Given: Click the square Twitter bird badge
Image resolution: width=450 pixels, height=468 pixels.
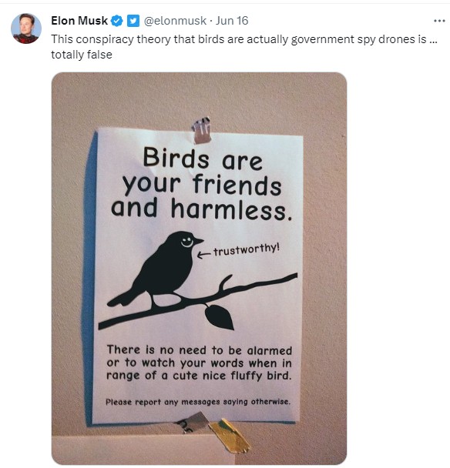Looking at the screenshot, I should [x=133, y=21].
